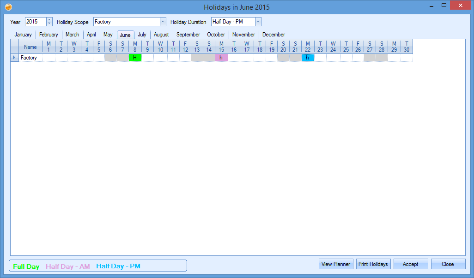Click the Name column header
Image resolution: width=474 pixels, height=278 pixels.
point(30,47)
